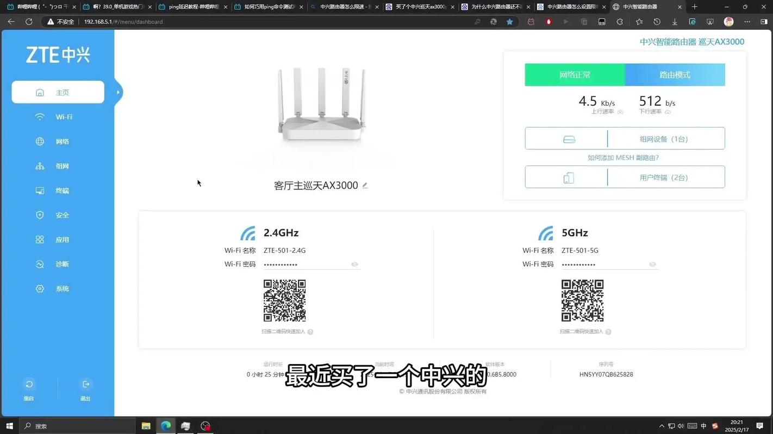Click the 5GHz QR code
Image resolution: width=773 pixels, height=434 pixels.
(583, 301)
